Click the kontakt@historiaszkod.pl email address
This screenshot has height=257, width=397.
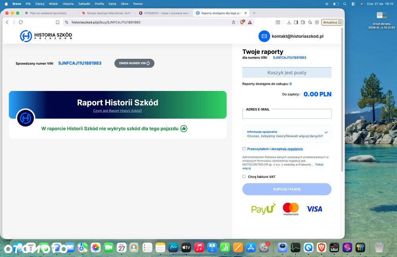[x=297, y=36]
